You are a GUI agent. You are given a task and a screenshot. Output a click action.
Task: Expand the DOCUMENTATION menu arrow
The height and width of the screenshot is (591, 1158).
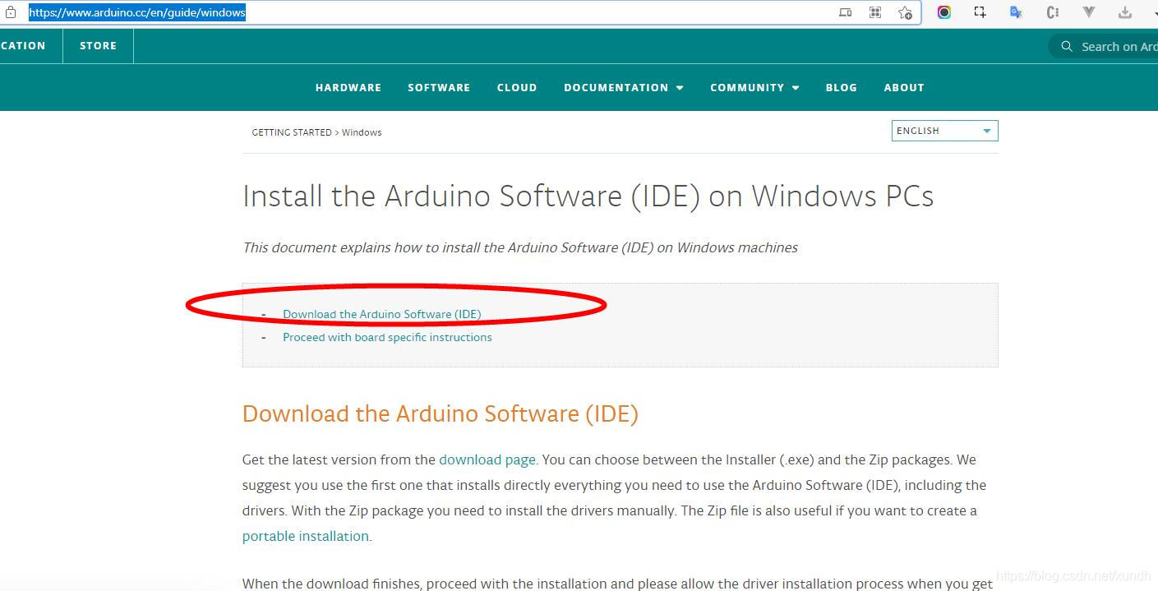pos(680,88)
